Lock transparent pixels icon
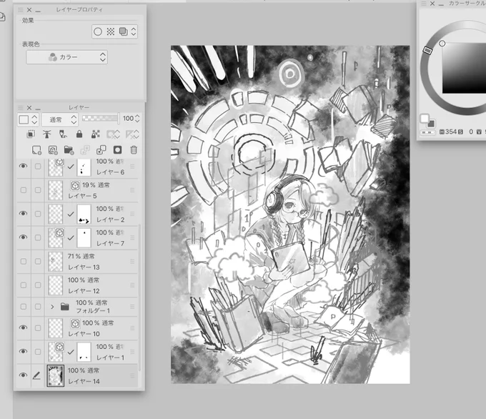The image size is (486, 419). coord(96,134)
